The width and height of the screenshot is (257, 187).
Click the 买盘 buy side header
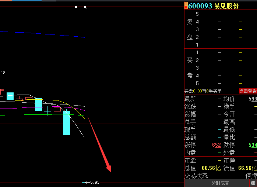point(190,68)
